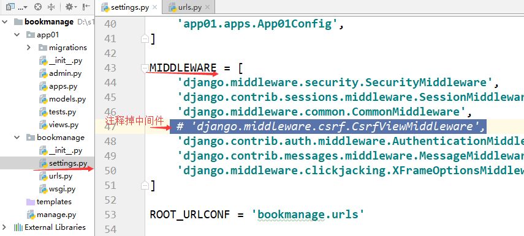The height and width of the screenshot is (236, 524).
Task: Click the wsgi.py Python file icon
Action: (x=43, y=190)
